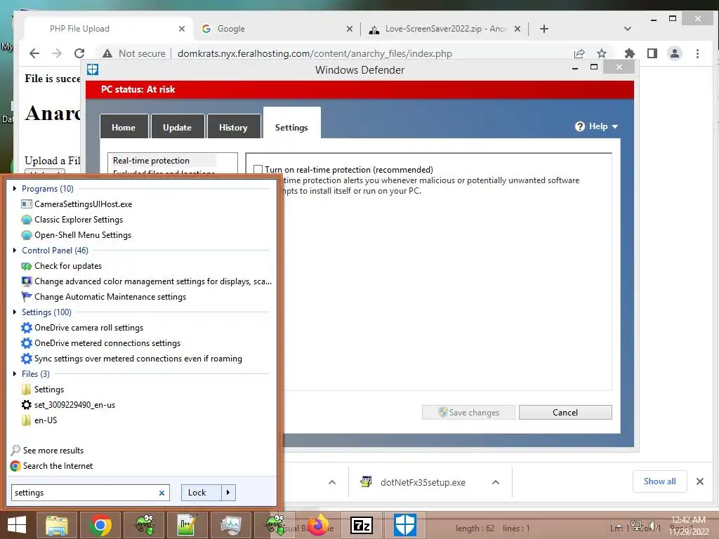This screenshot has height=539, width=719.
Task: Enable Turn on real-time protection checkbox
Action: pyautogui.click(x=258, y=170)
